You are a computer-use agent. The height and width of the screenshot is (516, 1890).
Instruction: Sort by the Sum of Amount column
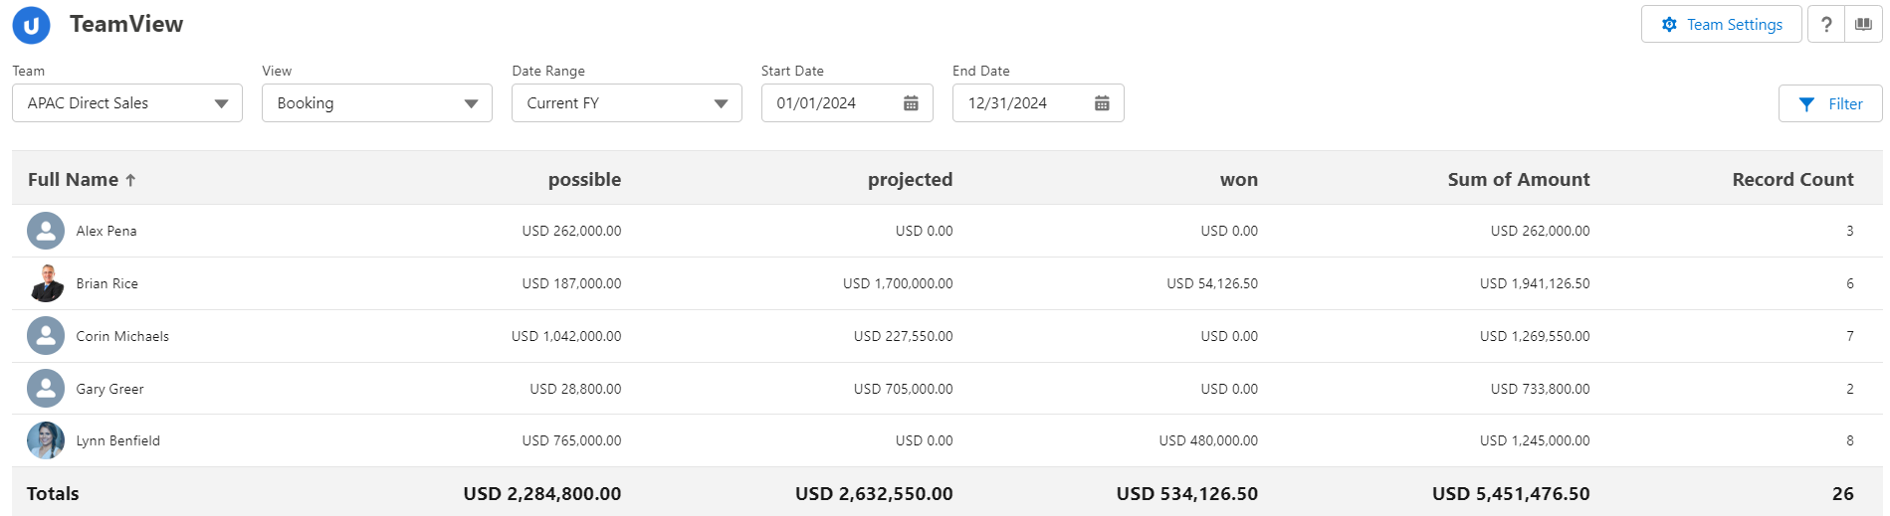click(x=1518, y=180)
